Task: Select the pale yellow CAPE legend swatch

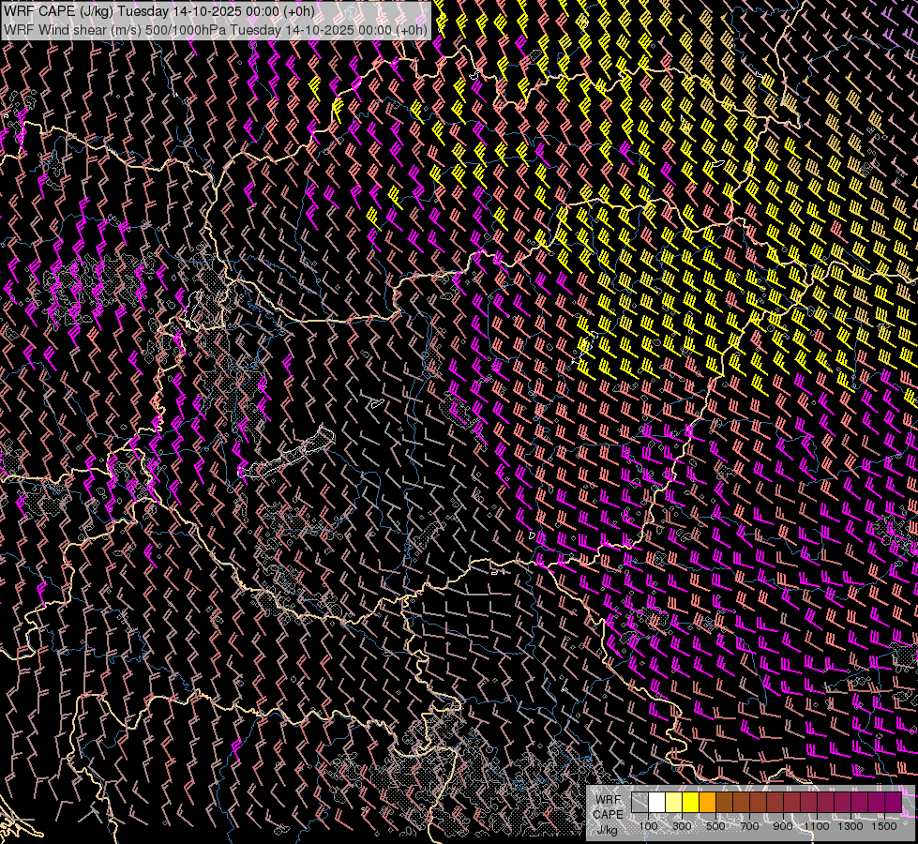Action: click(673, 803)
